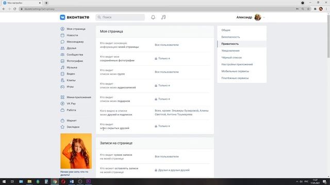
Task: Open the music player note icon in header
Action: [x=163, y=17]
